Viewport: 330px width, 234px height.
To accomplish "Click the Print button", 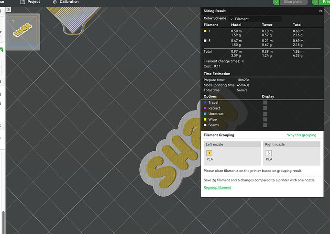I will click(x=325, y=2).
